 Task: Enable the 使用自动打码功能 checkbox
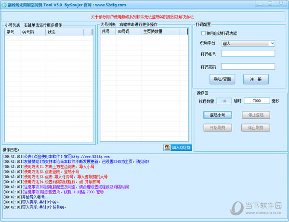203,33
